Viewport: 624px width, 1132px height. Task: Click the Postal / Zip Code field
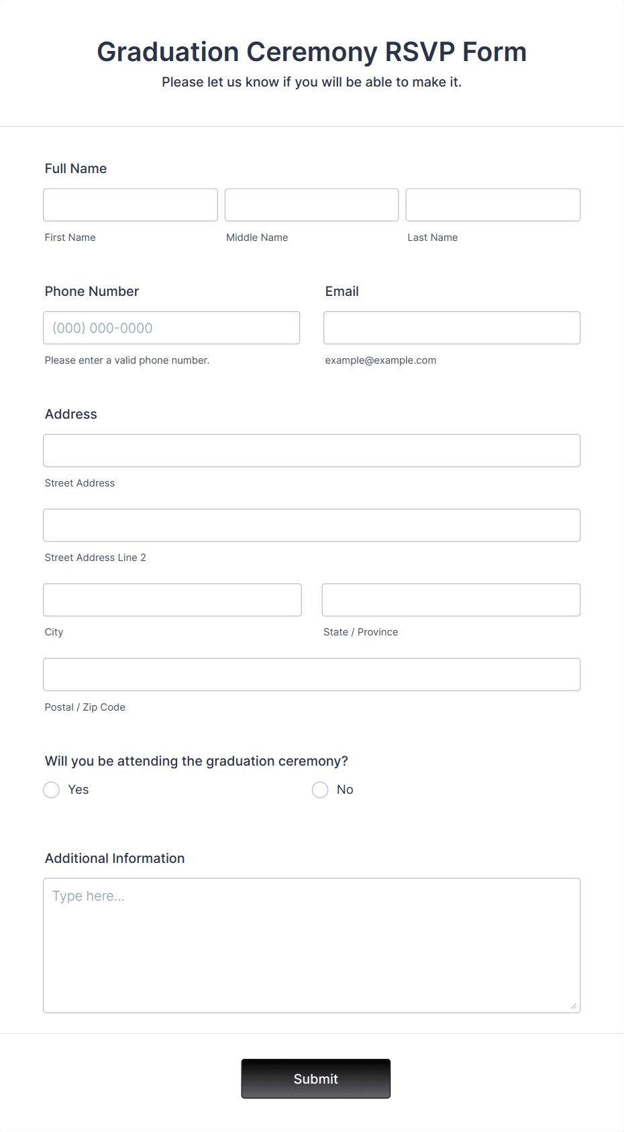(x=312, y=674)
